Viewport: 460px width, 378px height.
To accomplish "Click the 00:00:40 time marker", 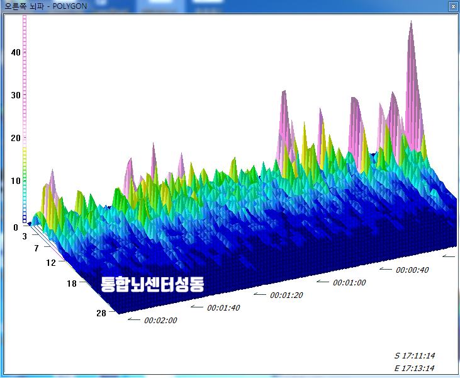I will (412, 270).
